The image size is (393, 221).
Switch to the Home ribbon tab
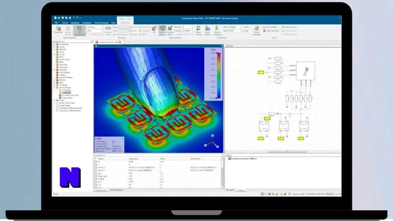point(65,23)
